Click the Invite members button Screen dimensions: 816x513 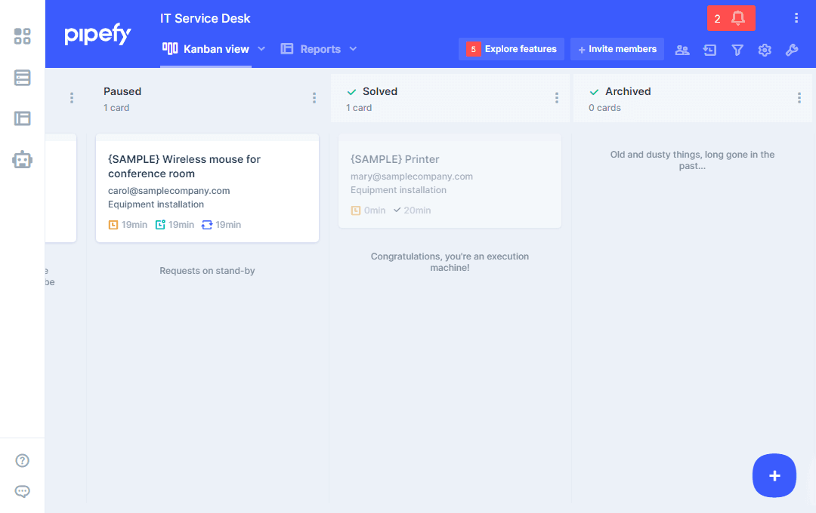point(617,49)
